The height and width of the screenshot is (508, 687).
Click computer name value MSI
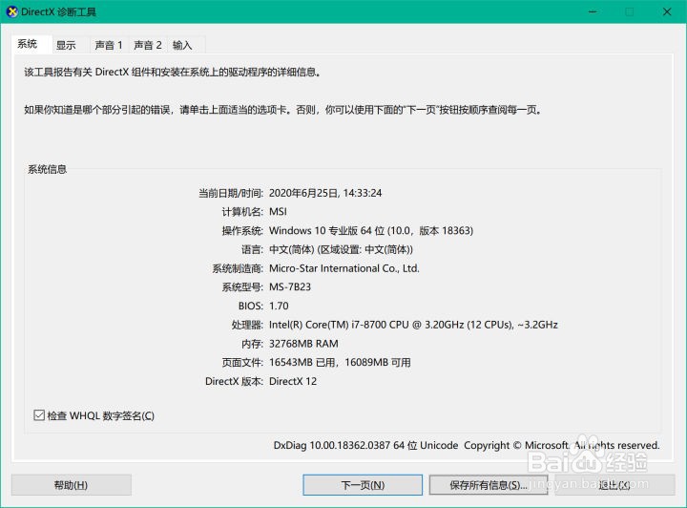click(x=278, y=212)
